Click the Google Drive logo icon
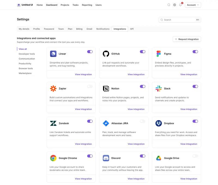 (x=159, y=158)
